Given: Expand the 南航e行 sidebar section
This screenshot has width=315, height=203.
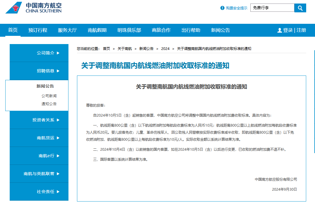Looking at the screenshot, I should click(x=49, y=156).
